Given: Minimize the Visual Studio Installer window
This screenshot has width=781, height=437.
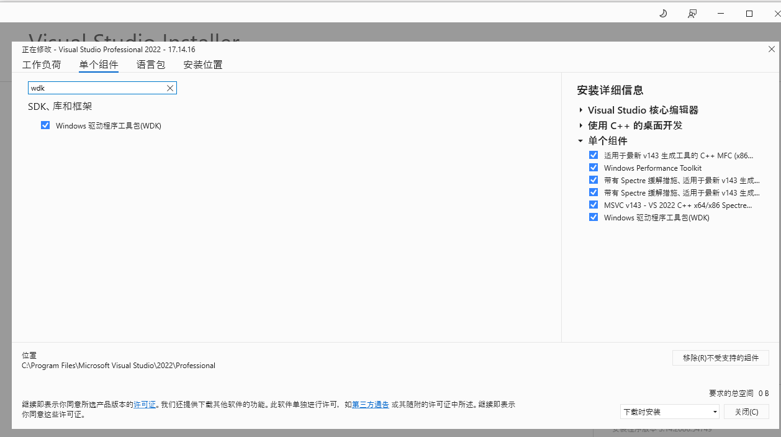Looking at the screenshot, I should [721, 13].
